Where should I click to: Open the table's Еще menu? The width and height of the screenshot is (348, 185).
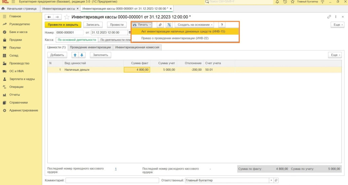335,55
